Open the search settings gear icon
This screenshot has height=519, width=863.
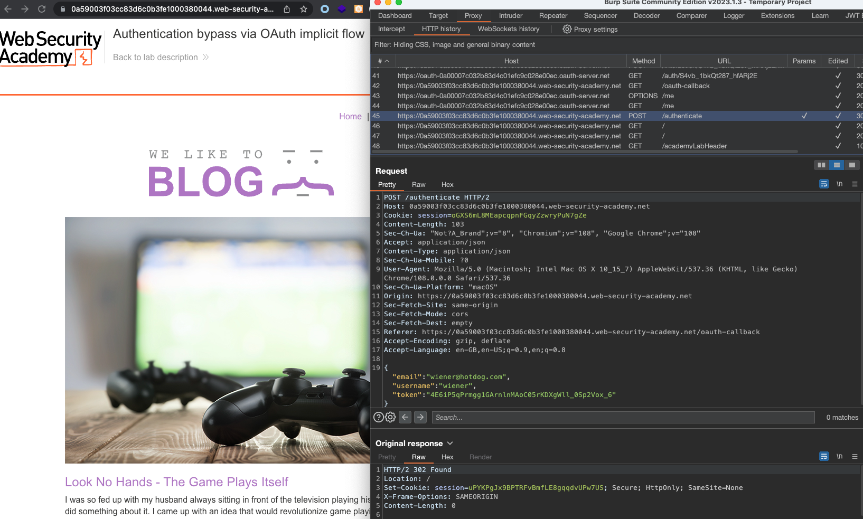390,417
